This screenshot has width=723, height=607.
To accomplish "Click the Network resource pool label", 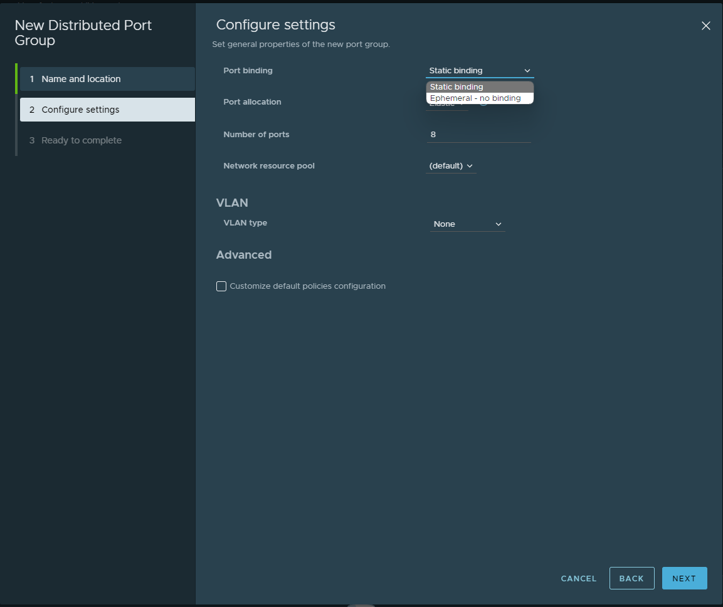I will pos(269,166).
